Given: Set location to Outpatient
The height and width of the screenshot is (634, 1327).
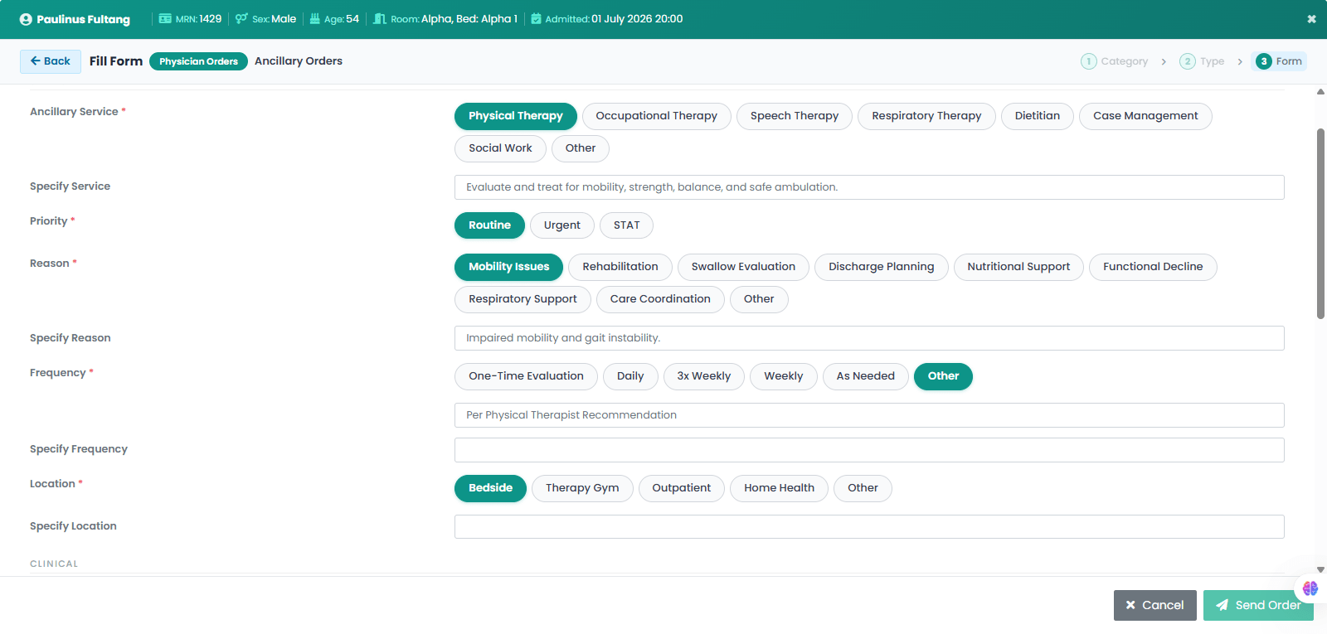Looking at the screenshot, I should [682, 488].
